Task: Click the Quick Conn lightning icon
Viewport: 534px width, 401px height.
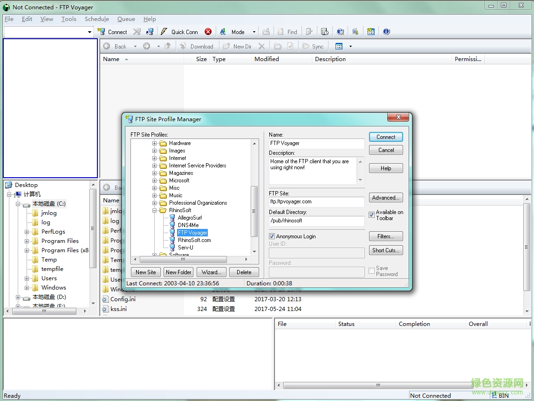Action: (x=164, y=32)
